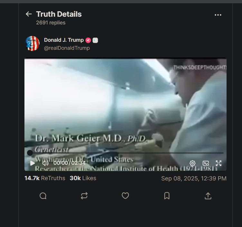The width and height of the screenshot is (242, 227).
Task: Open the @realDonaldTrump handle
Action: pyautogui.click(x=67, y=48)
